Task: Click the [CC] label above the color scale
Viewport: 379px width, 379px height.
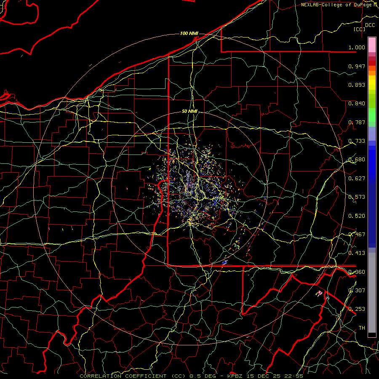Action: click(359, 29)
